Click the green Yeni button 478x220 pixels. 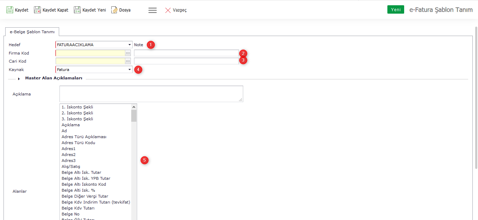[x=395, y=10]
